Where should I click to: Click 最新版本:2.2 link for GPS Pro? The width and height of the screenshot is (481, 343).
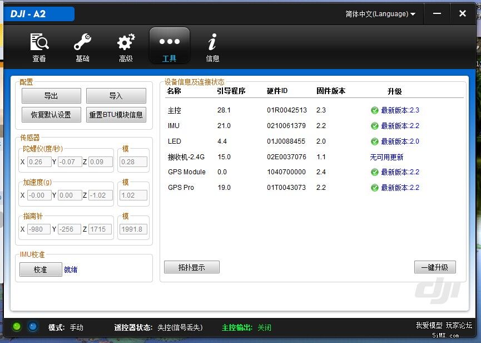[400, 188]
